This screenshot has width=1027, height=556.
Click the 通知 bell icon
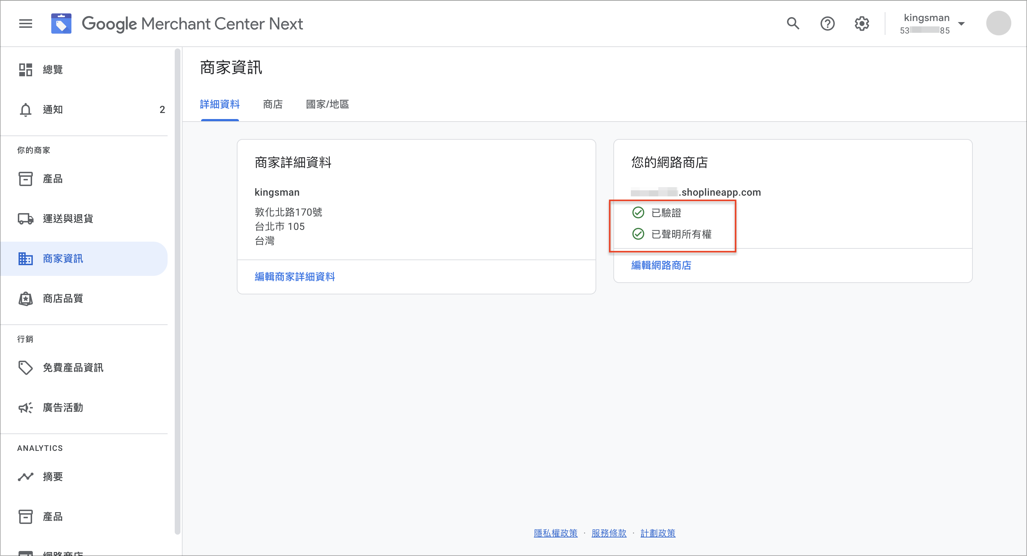26,110
